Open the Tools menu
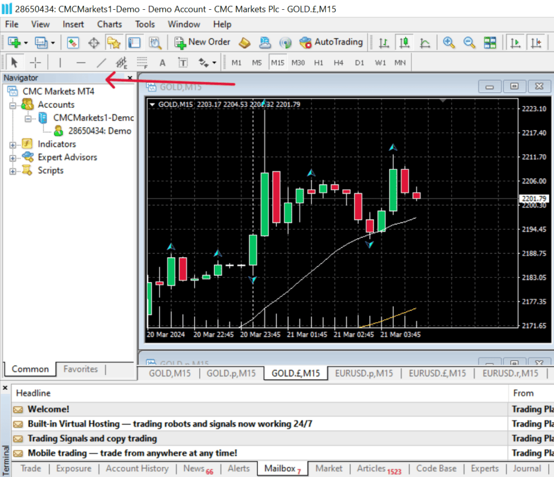 [145, 24]
